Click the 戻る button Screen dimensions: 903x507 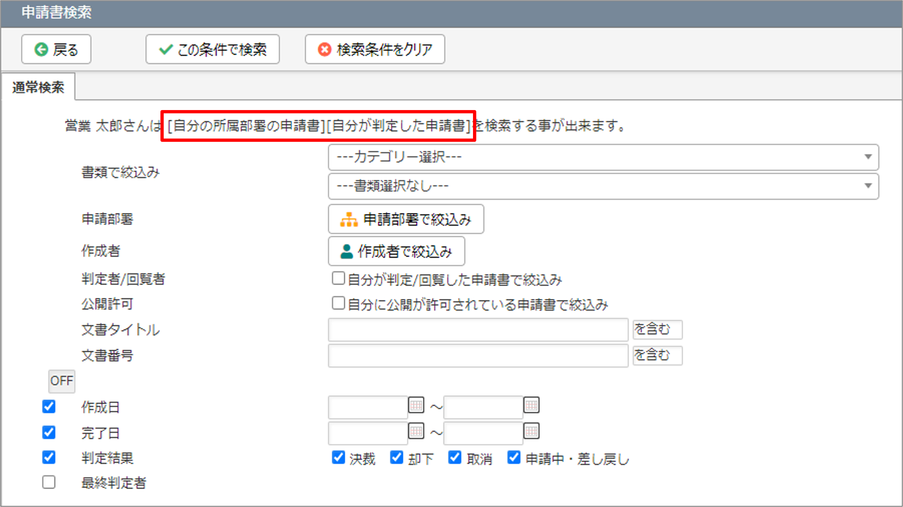(56, 49)
